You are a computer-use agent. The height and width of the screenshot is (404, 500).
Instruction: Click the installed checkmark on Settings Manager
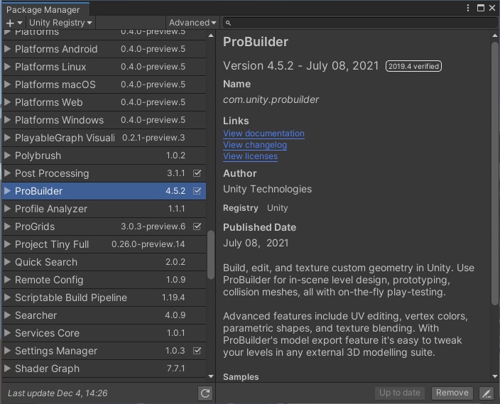point(197,351)
